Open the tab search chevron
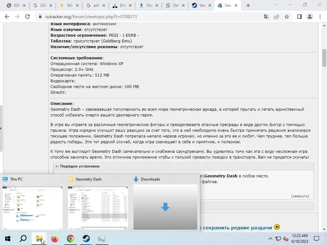327x245 pixels. (276, 4)
